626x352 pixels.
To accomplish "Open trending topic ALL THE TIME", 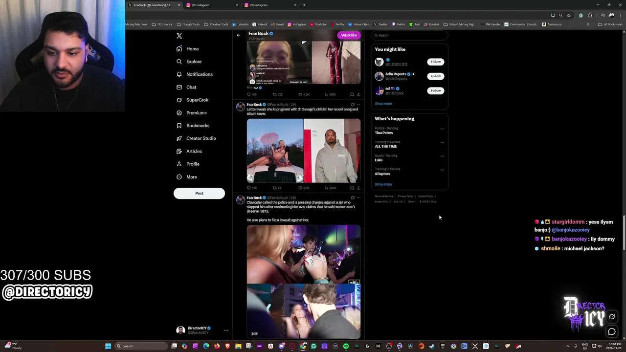I will coord(386,146).
